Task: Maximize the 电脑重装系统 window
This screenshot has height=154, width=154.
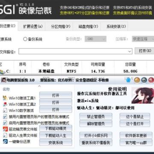Action: (144, 80)
